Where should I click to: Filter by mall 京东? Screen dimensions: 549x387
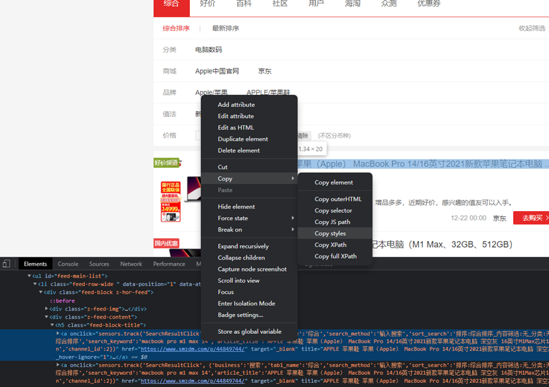(265, 71)
